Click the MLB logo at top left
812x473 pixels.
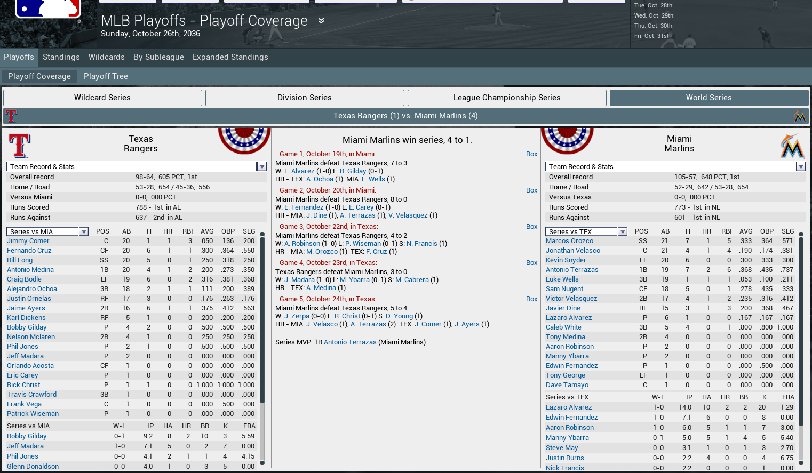[47, 9]
